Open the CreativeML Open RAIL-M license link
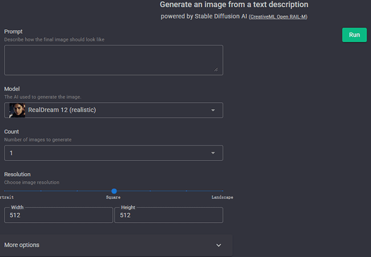371x257 pixels. click(278, 17)
